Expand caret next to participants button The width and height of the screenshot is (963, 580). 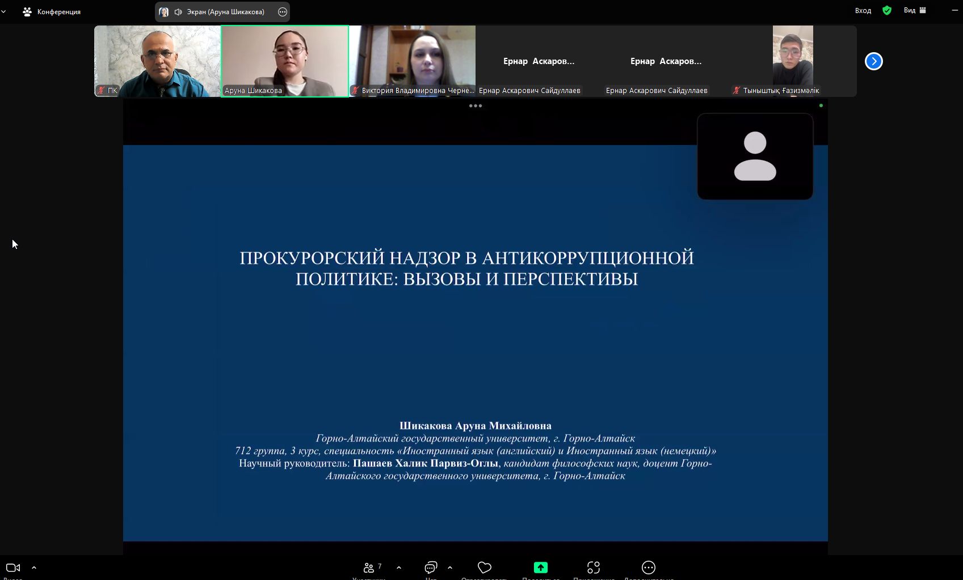tap(399, 568)
